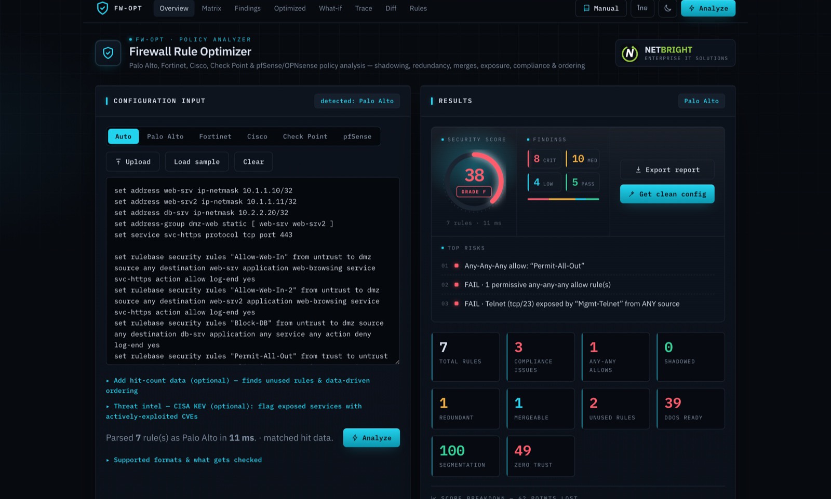This screenshot has width=831, height=499.
Task: Open the Diff tab
Action: pos(391,8)
